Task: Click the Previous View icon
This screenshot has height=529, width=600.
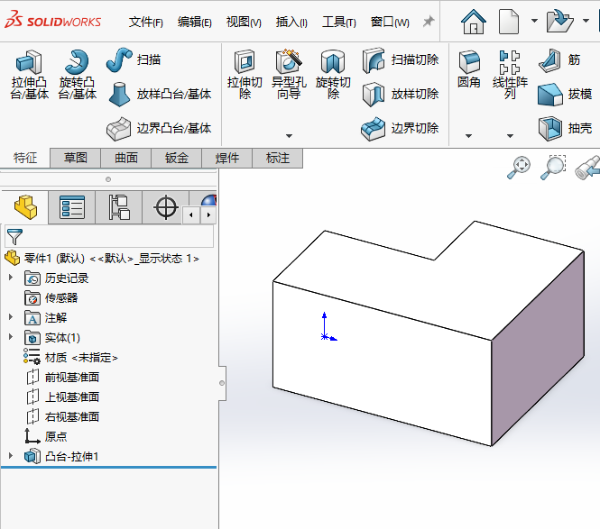Action: (587, 168)
